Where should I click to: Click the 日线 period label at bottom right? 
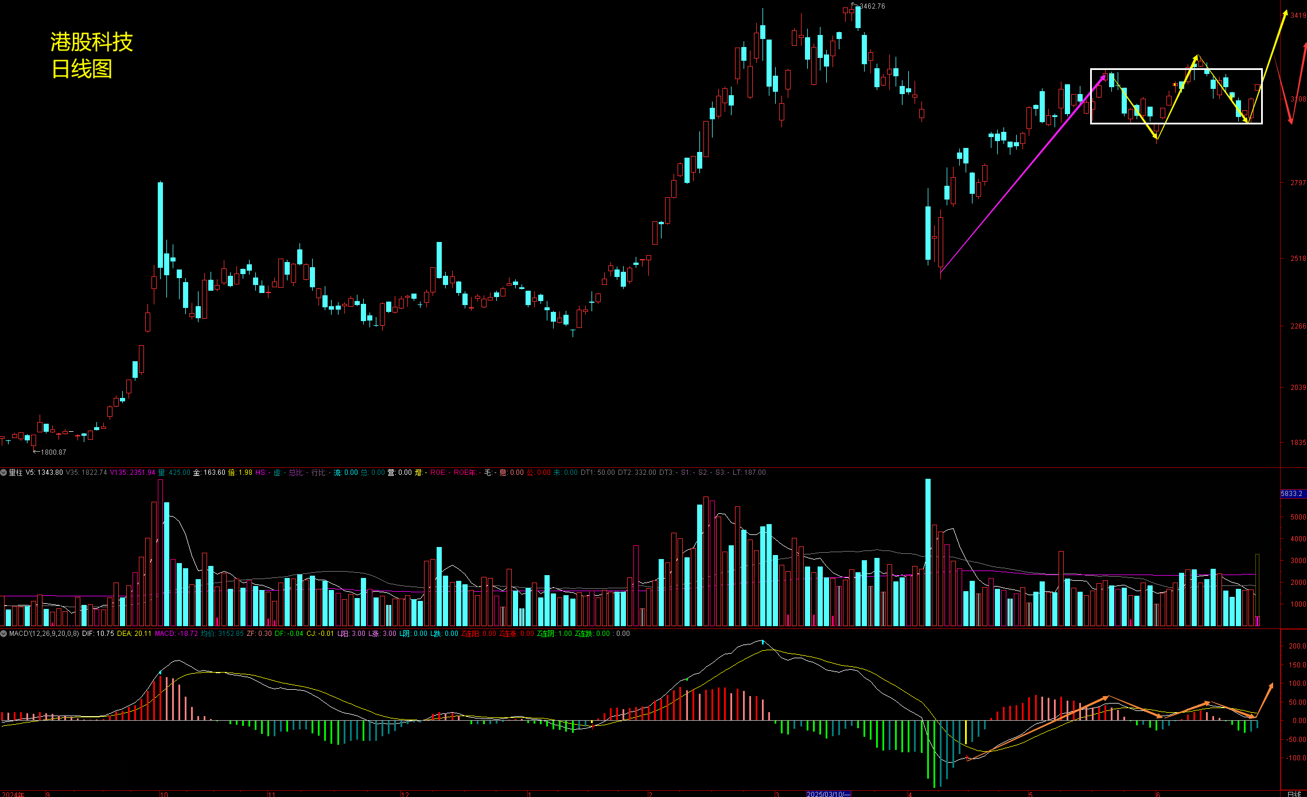point(1294,794)
